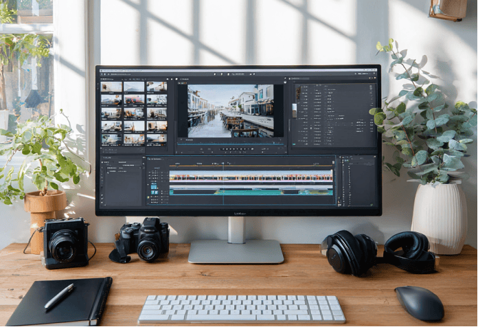Viewport: 478px width, 327px height.
Task: Click the blue scrub bar under the preview
Action: tap(231, 144)
